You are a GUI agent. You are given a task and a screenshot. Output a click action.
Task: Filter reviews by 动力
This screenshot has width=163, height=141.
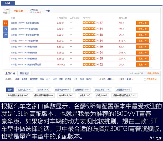tap(48, 79)
